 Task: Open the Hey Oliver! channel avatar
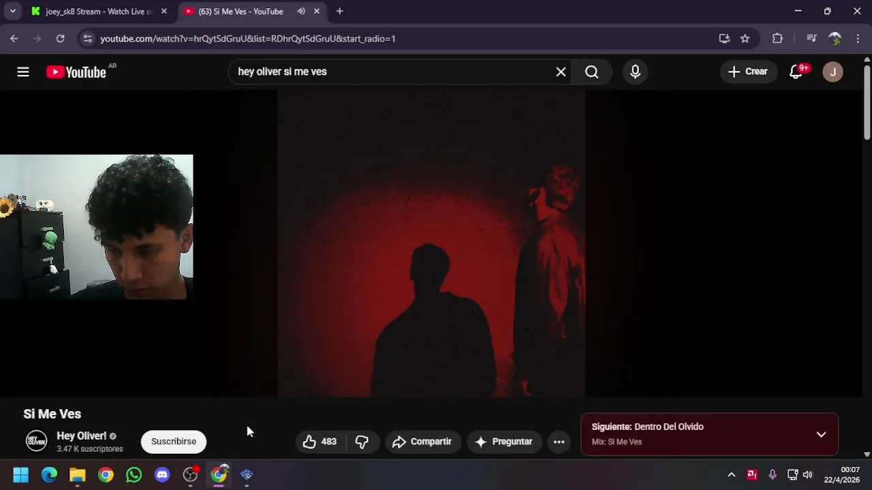[36, 441]
